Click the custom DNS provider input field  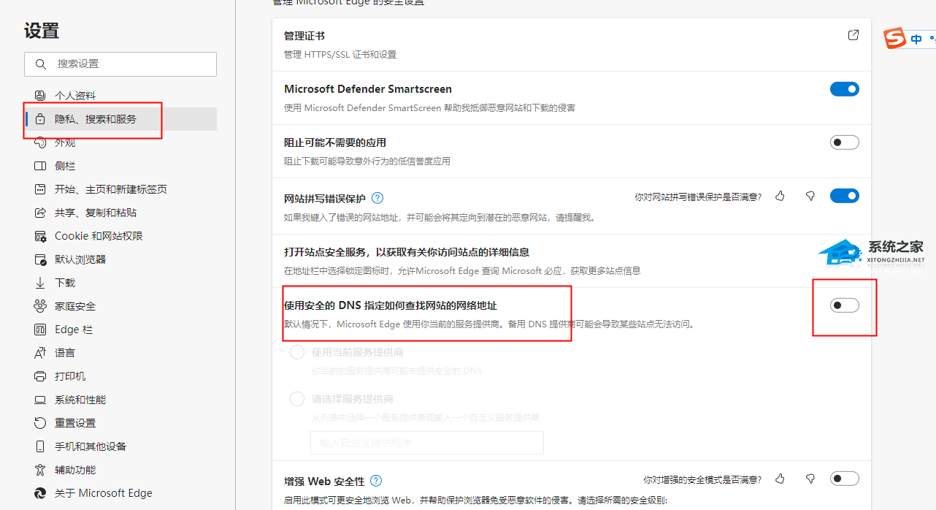[427, 443]
